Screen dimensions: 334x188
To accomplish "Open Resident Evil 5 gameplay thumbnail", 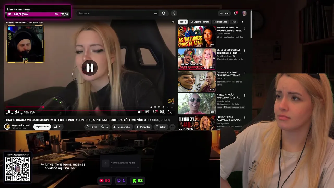I will click(x=197, y=123).
